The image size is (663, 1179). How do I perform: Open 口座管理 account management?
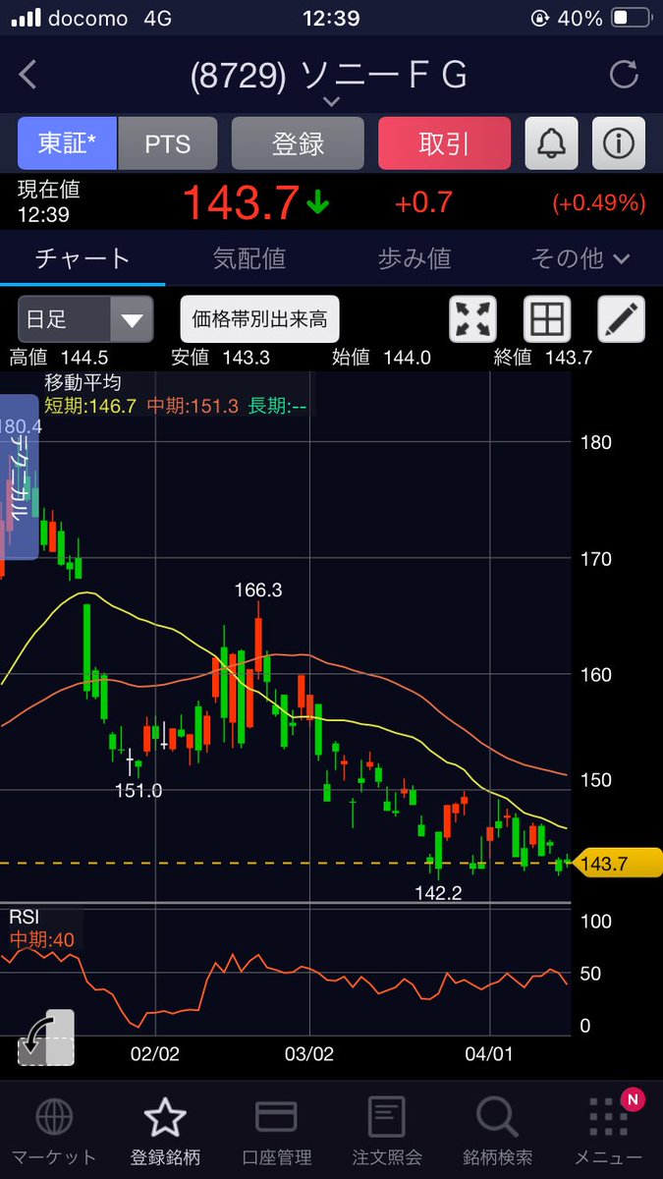[276, 1133]
